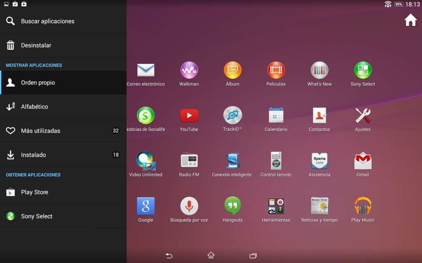The image size is (422, 263).
Task: Show Instalado apps list
Action: coord(63,155)
